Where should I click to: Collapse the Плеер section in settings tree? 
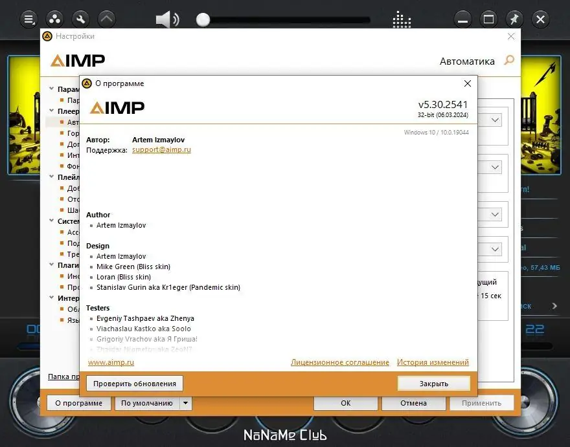point(52,111)
